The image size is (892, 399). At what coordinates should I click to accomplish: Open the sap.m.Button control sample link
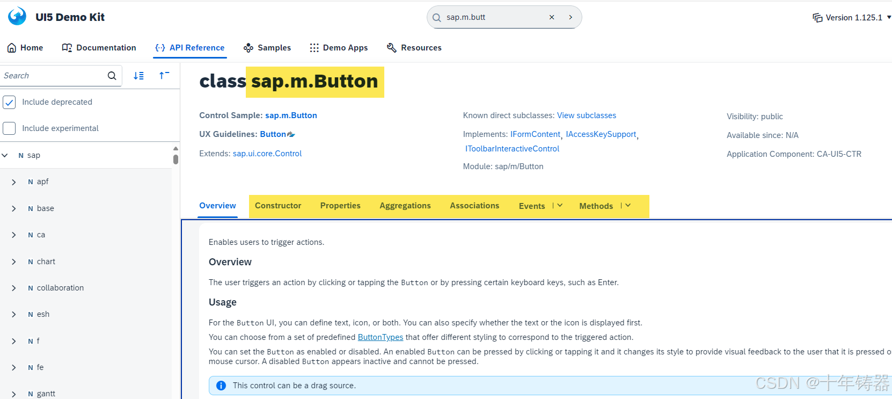pyautogui.click(x=291, y=115)
